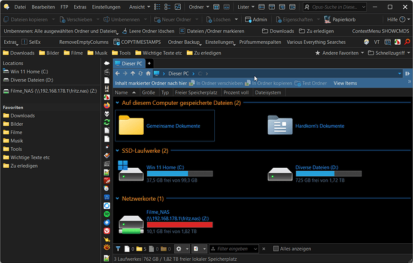Click View Items button
Image resolution: width=413 pixels, height=263 pixels.
click(345, 83)
